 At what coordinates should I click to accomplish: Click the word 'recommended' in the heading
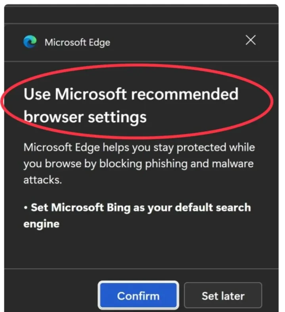tap(184, 94)
